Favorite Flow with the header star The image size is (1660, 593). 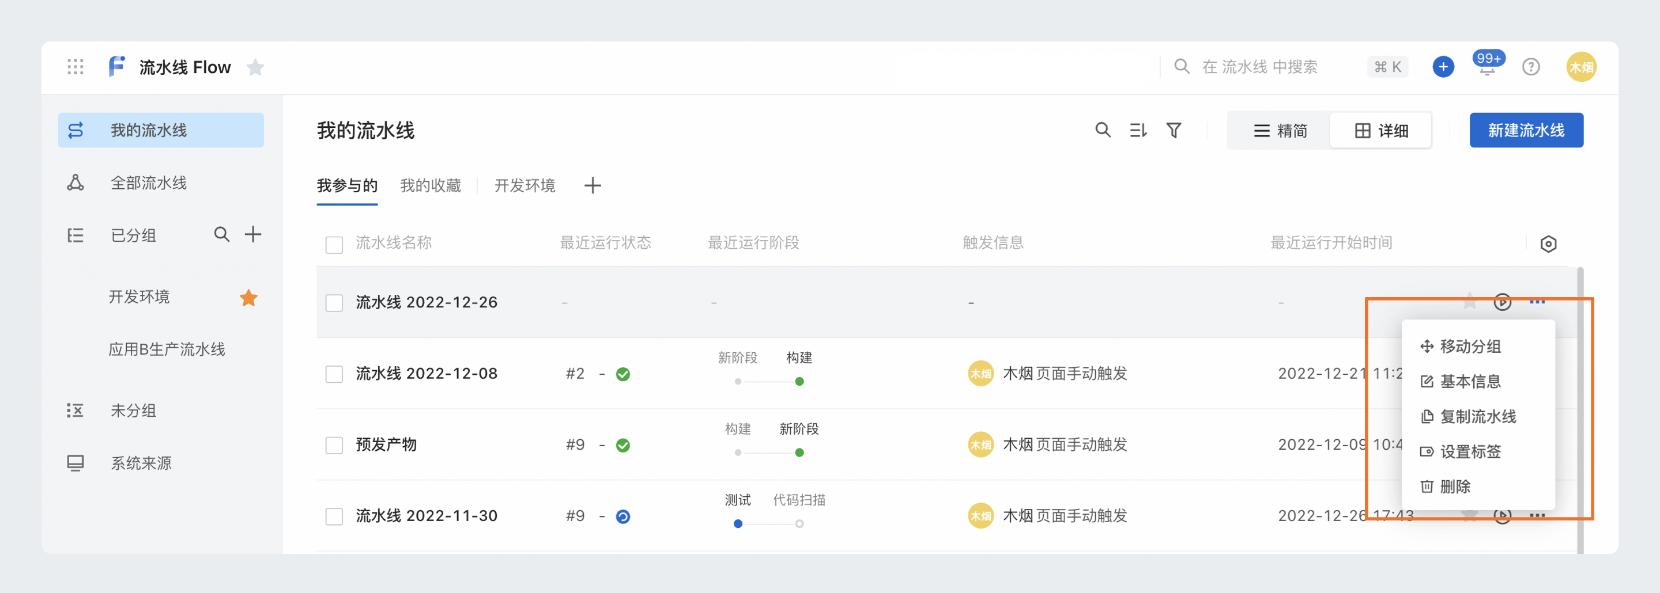point(255,67)
